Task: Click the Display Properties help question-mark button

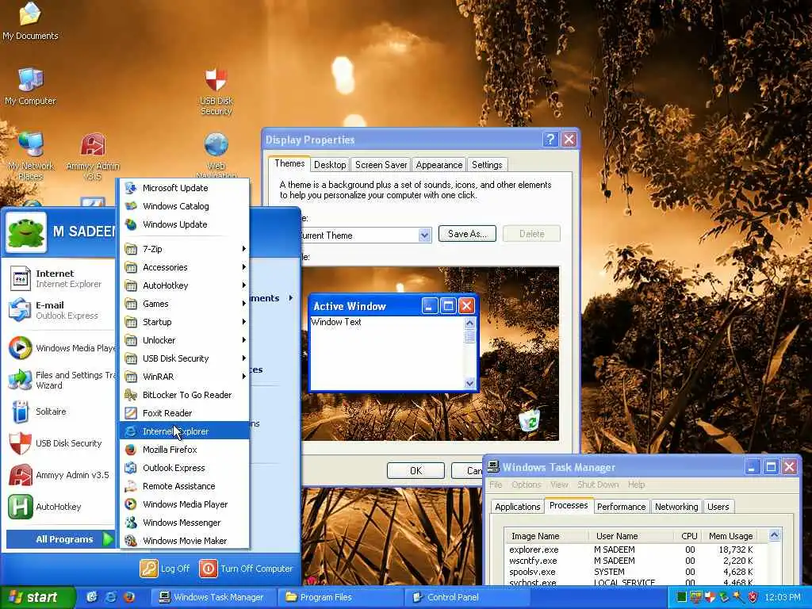Action: 550,140
